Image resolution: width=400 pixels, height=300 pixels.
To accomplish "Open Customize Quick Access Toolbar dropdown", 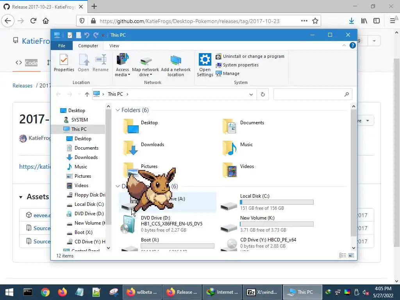I will [x=103, y=35].
